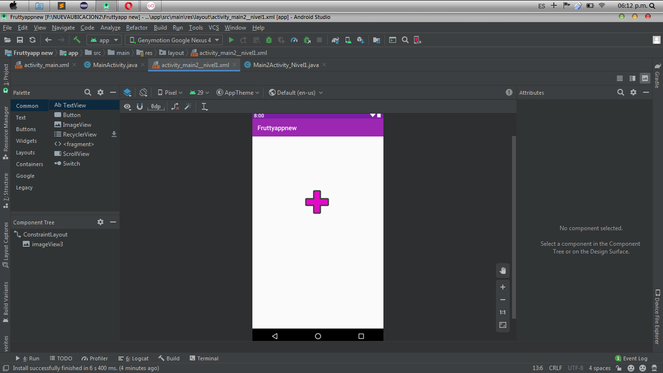Open Project Structure icon in toolbar
The width and height of the screenshot is (663, 373).
coord(377,40)
